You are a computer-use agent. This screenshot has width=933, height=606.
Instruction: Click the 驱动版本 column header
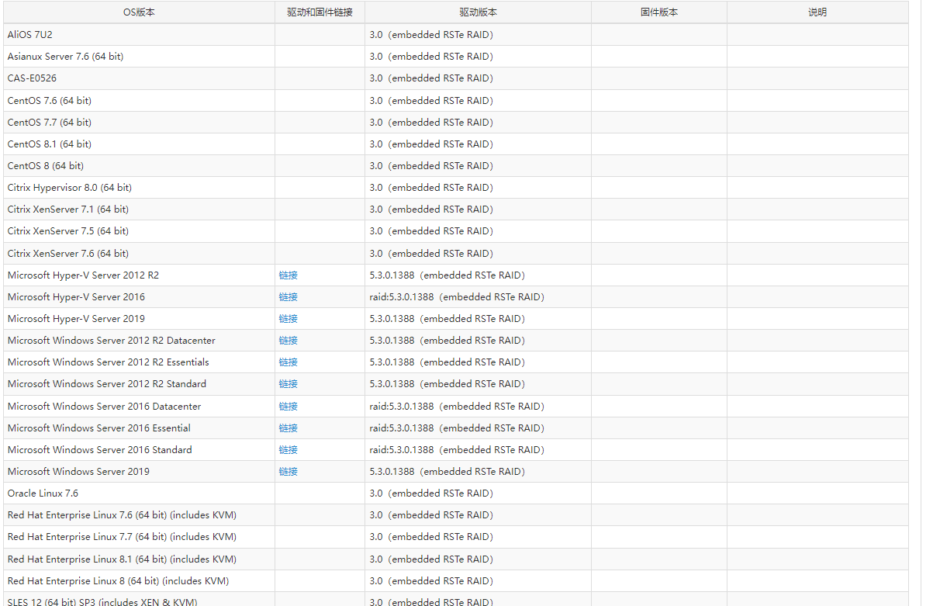(478, 12)
